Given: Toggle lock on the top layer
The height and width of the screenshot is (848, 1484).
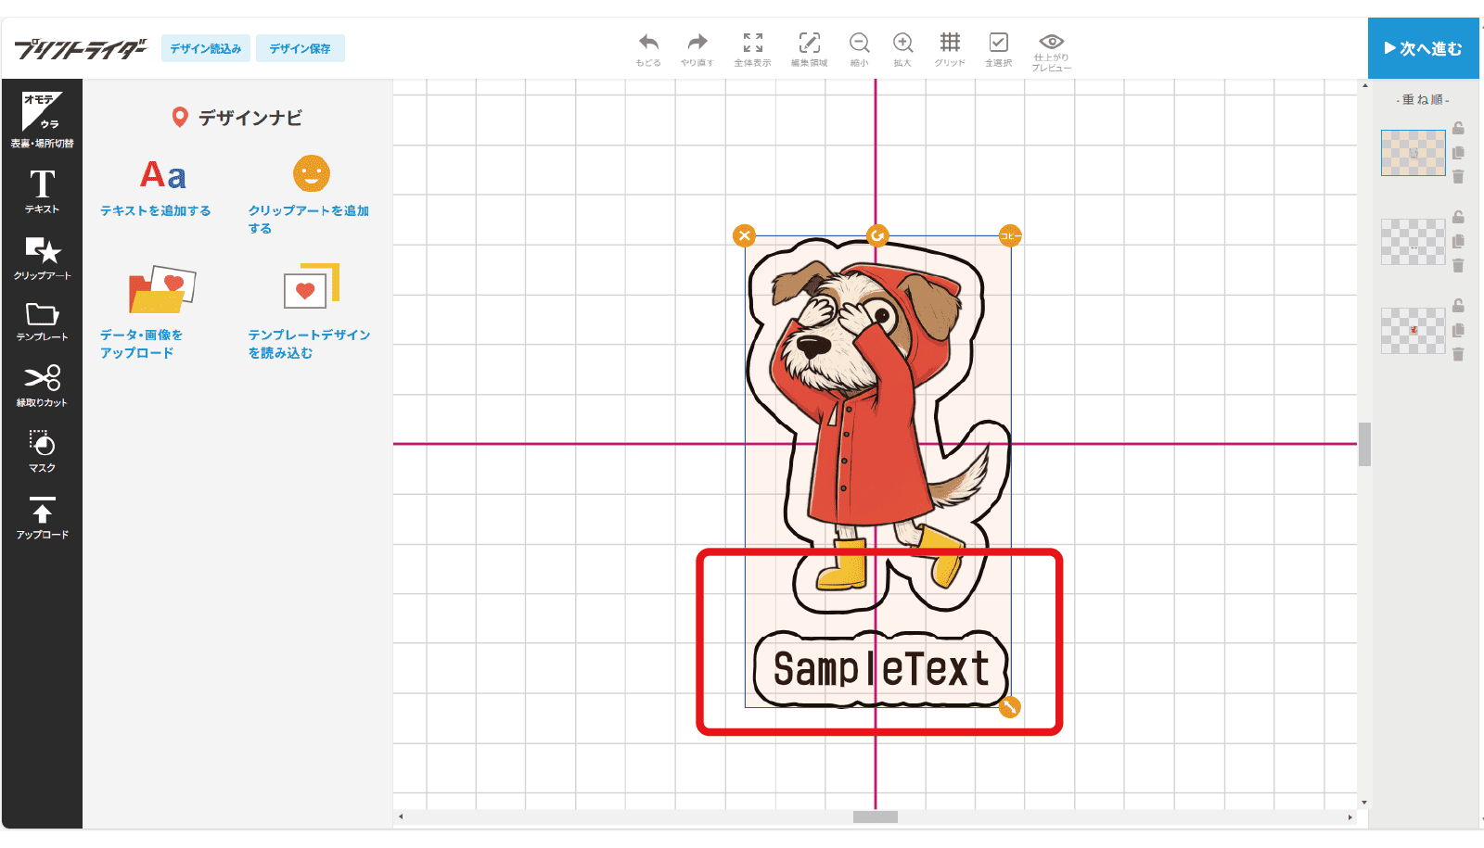Looking at the screenshot, I should click(1458, 129).
